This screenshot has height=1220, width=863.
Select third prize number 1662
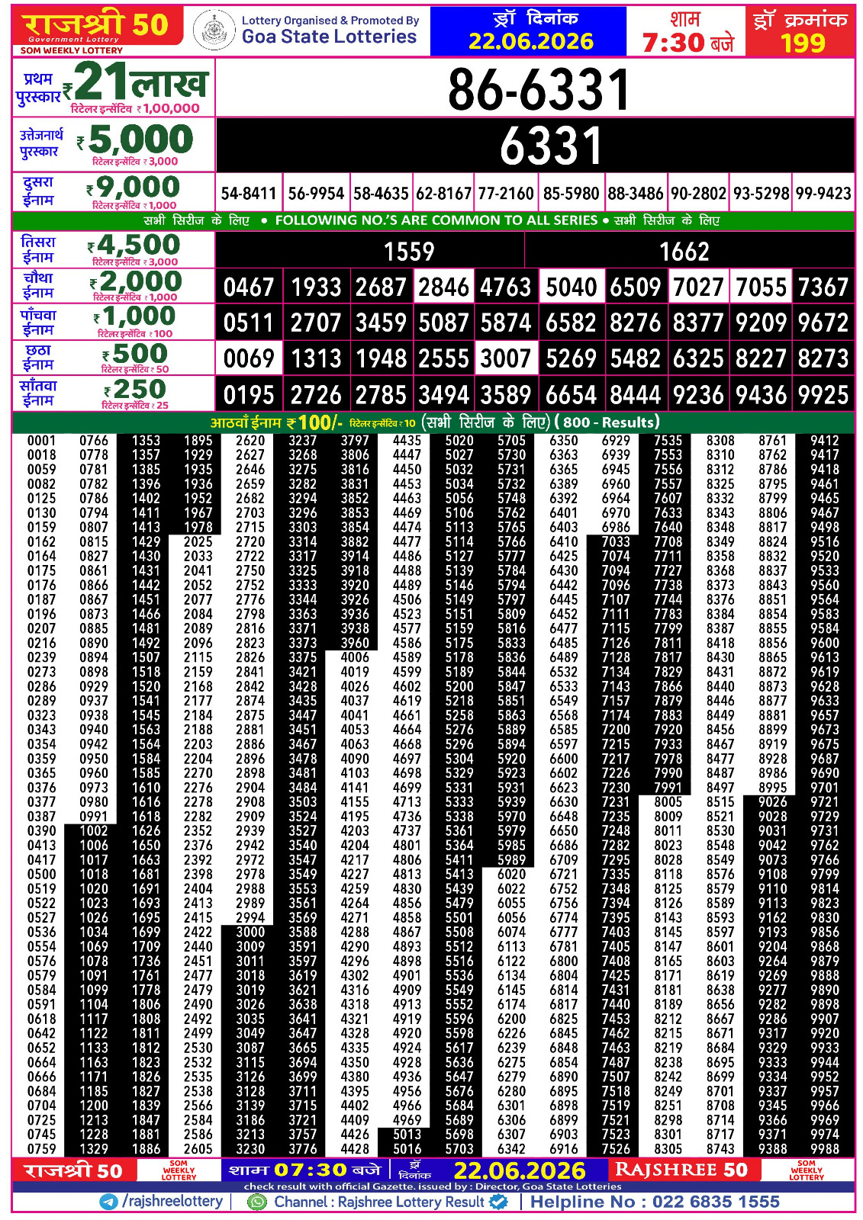[684, 251]
